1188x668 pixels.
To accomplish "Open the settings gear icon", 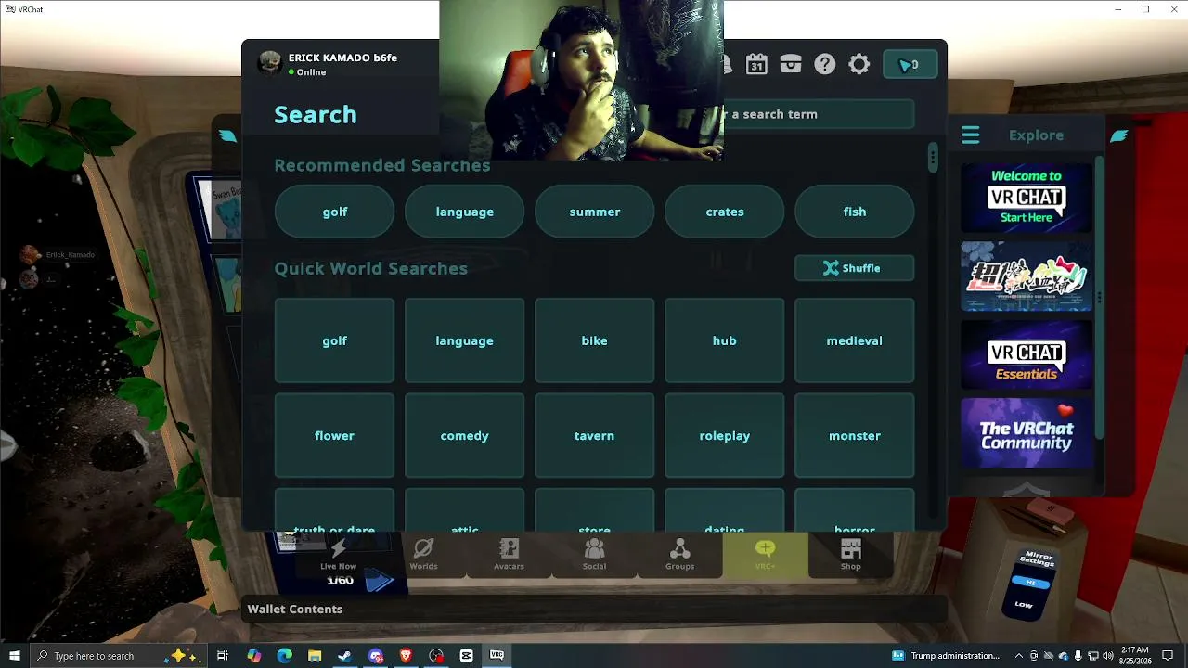I will click(x=859, y=64).
